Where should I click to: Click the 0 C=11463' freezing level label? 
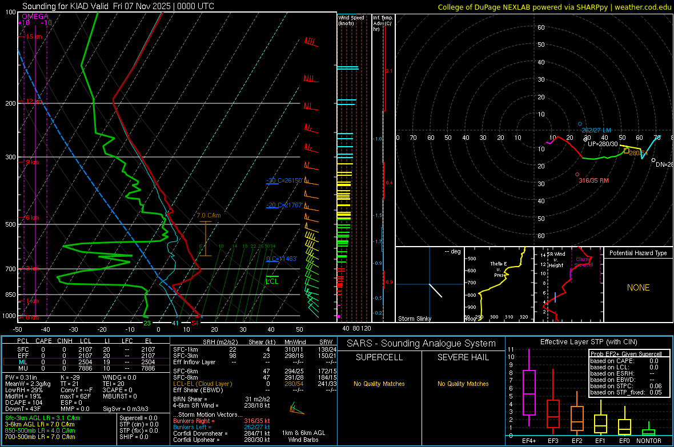(x=282, y=259)
